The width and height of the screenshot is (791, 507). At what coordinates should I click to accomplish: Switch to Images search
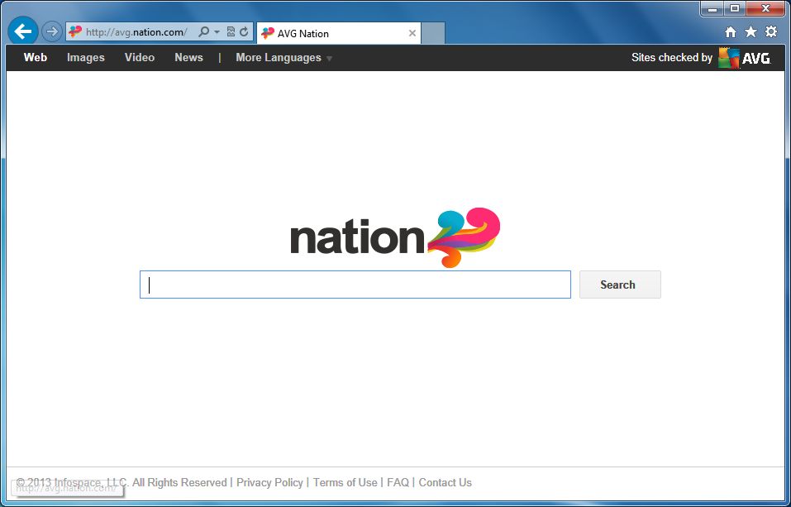click(x=86, y=58)
